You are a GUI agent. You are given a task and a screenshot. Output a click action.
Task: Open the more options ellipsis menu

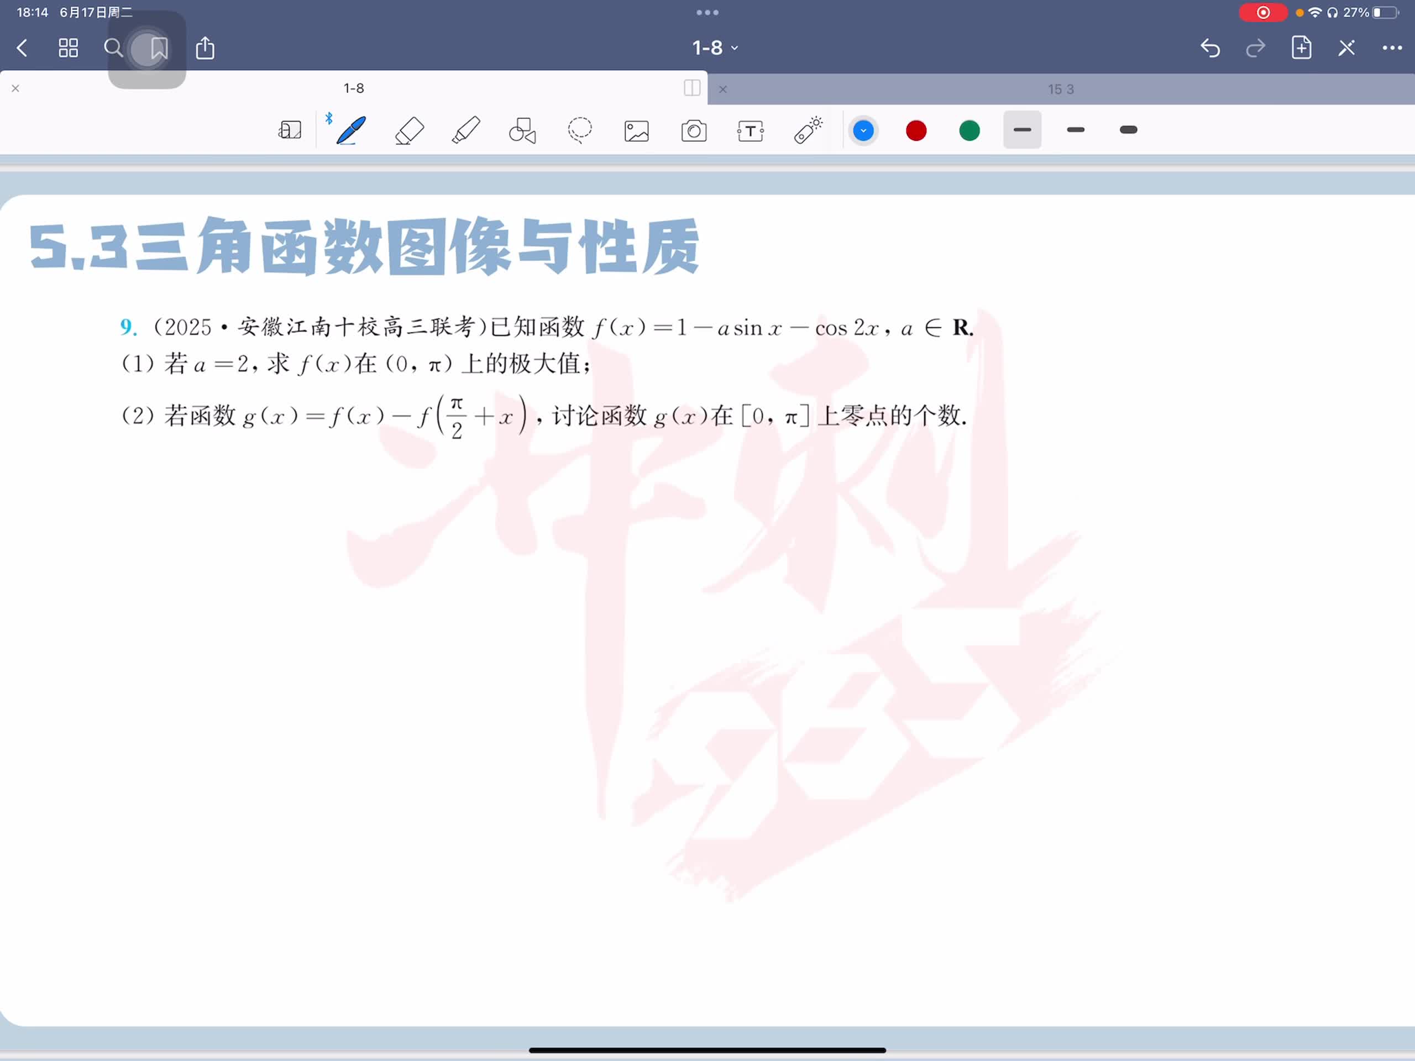tap(1391, 48)
